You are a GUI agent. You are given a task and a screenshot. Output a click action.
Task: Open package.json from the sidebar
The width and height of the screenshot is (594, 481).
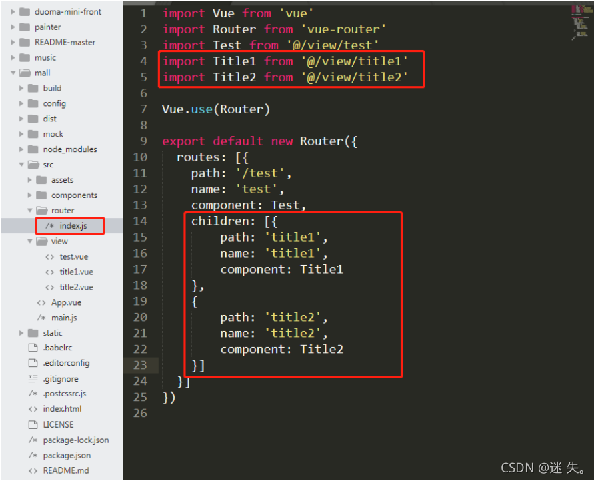pos(67,455)
